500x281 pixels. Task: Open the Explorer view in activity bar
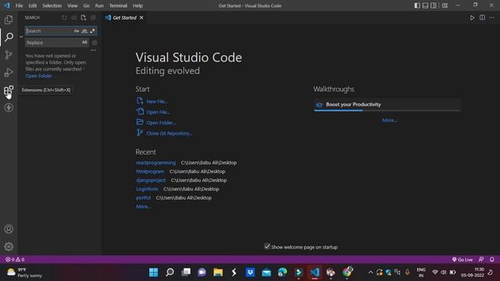tap(9, 20)
